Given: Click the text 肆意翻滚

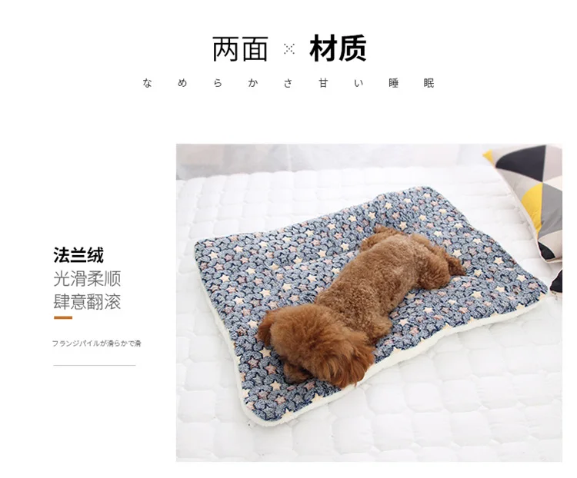Looking at the screenshot, I should click(x=87, y=301).
